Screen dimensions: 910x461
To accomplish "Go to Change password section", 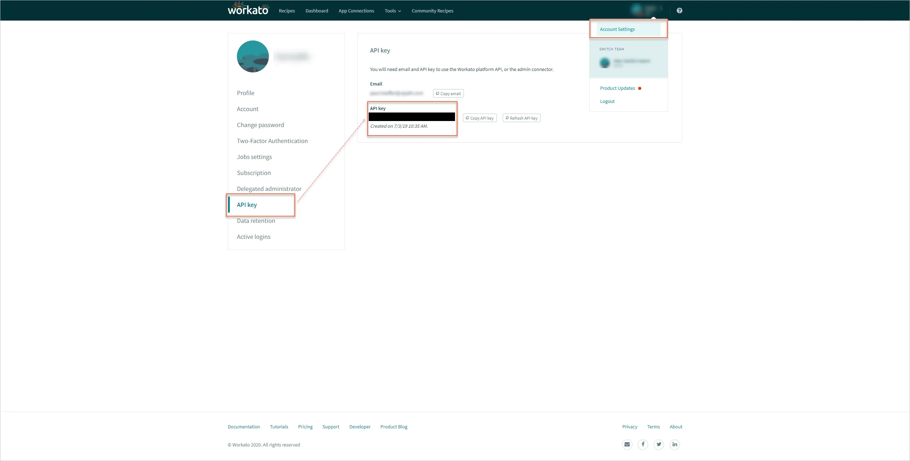I will click(x=260, y=125).
